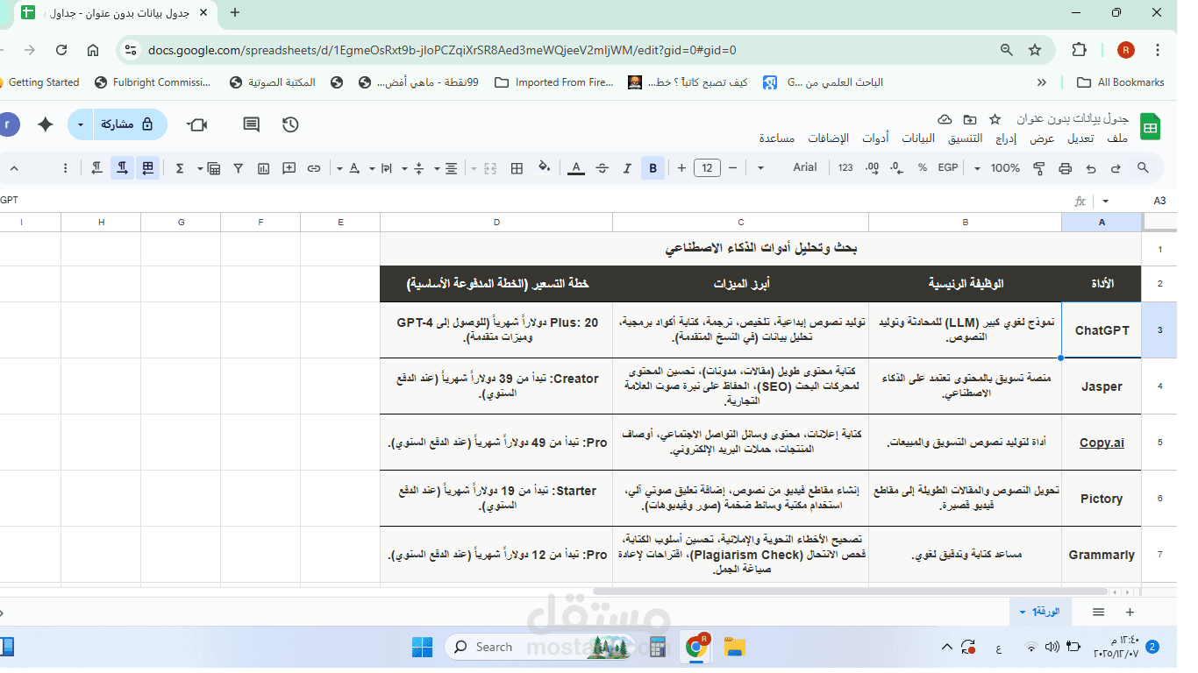Image resolution: width=1198 pixels, height=673 pixels.
Task: Decrease decimal places
Action: click(x=897, y=168)
